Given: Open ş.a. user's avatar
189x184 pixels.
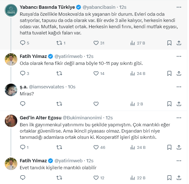Looking at the screenshot, I should [11, 90].
